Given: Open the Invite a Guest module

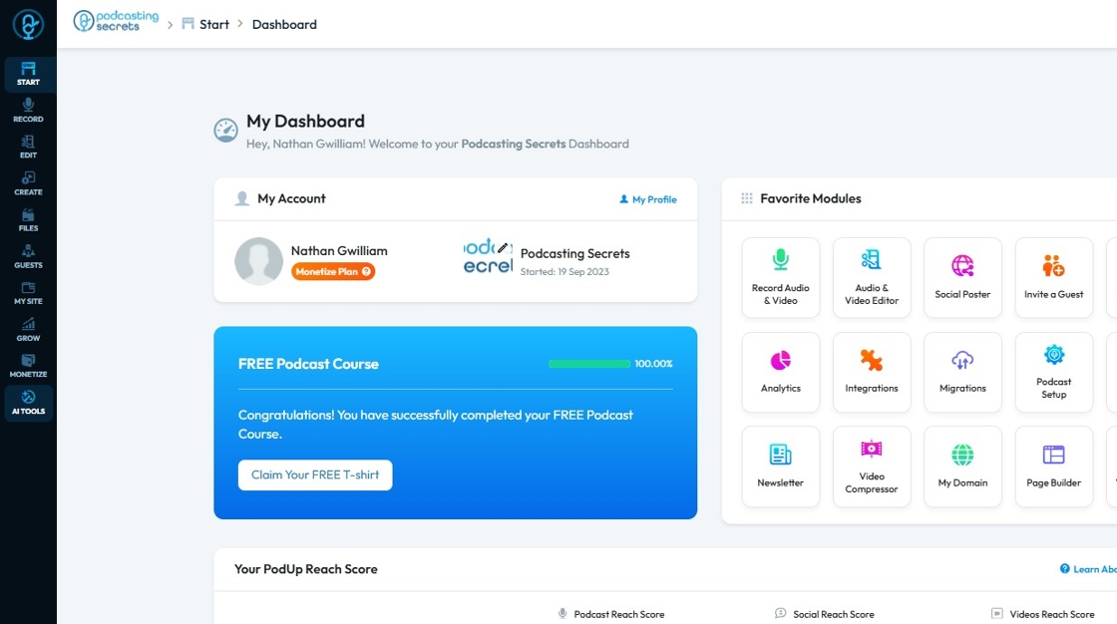Looking at the screenshot, I should [x=1053, y=278].
